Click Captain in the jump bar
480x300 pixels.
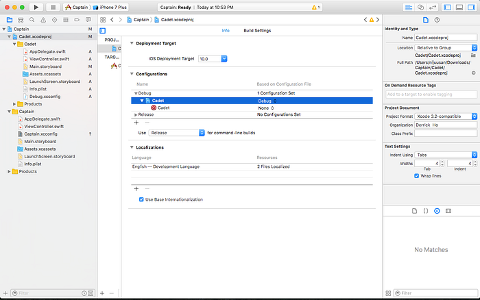tap(138, 20)
